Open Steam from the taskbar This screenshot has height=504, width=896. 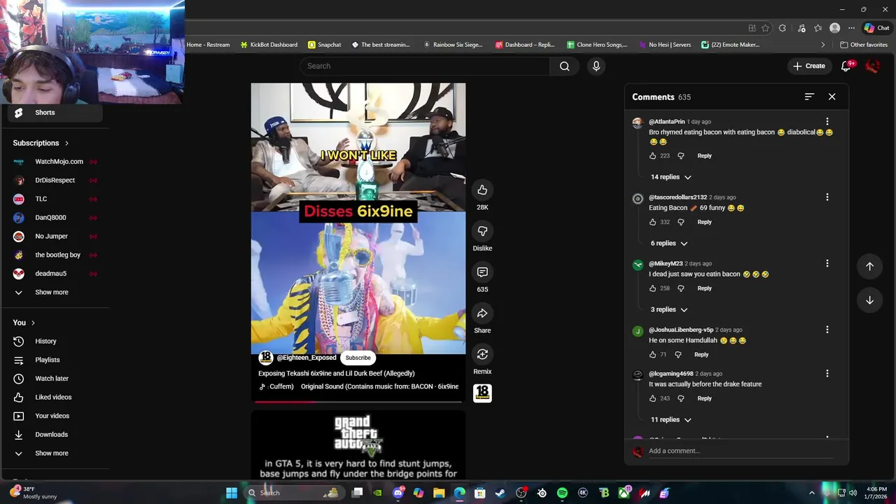pos(500,493)
